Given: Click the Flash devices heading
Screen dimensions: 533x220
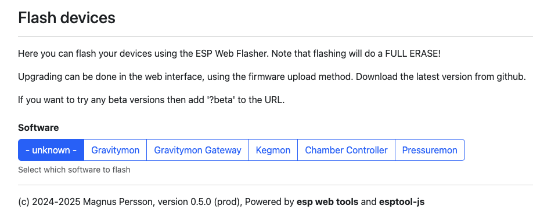Looking at the screenshot, I should (67, 17).
